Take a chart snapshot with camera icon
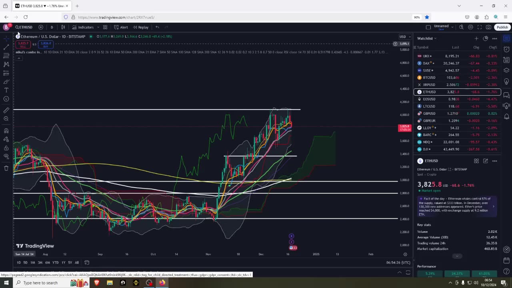 (488, 27)
